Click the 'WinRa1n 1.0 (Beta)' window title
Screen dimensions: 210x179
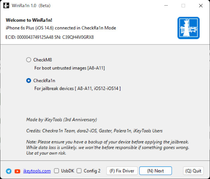pos(31,6)
